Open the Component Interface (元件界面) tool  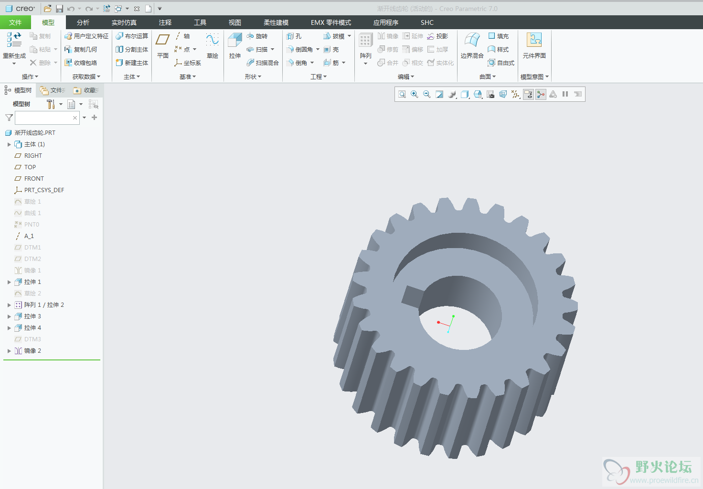tap(534, 46)
